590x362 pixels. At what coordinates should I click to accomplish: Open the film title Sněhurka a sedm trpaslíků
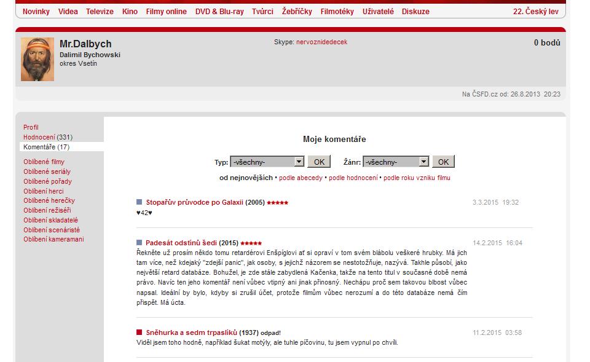191,332
